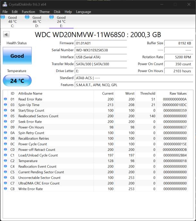Click status dot for Load/Unload Cycle Count
Screen dimensions: 196x221
click(5, 155)
